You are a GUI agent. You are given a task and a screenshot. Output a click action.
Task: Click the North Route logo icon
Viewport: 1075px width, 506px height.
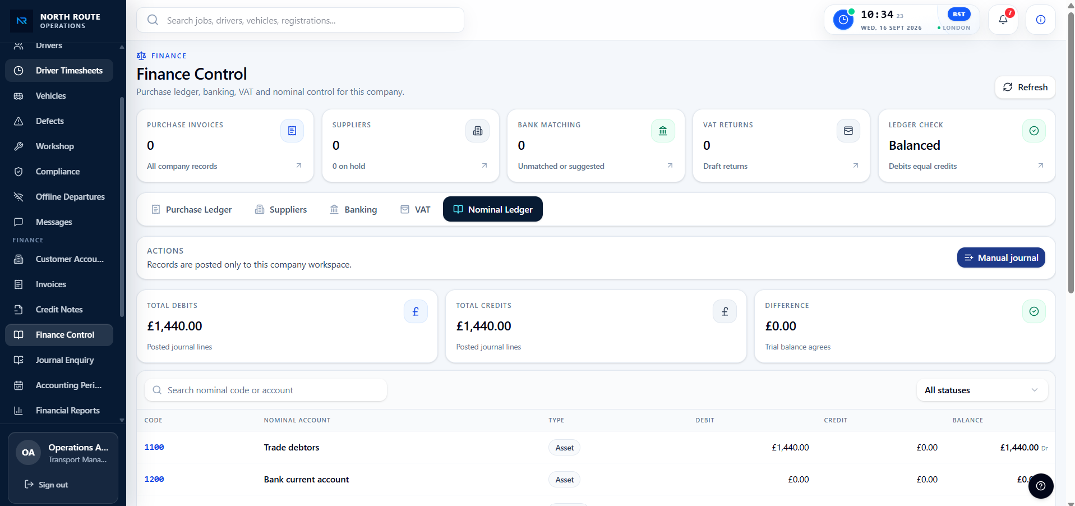[x=22, y=21]
